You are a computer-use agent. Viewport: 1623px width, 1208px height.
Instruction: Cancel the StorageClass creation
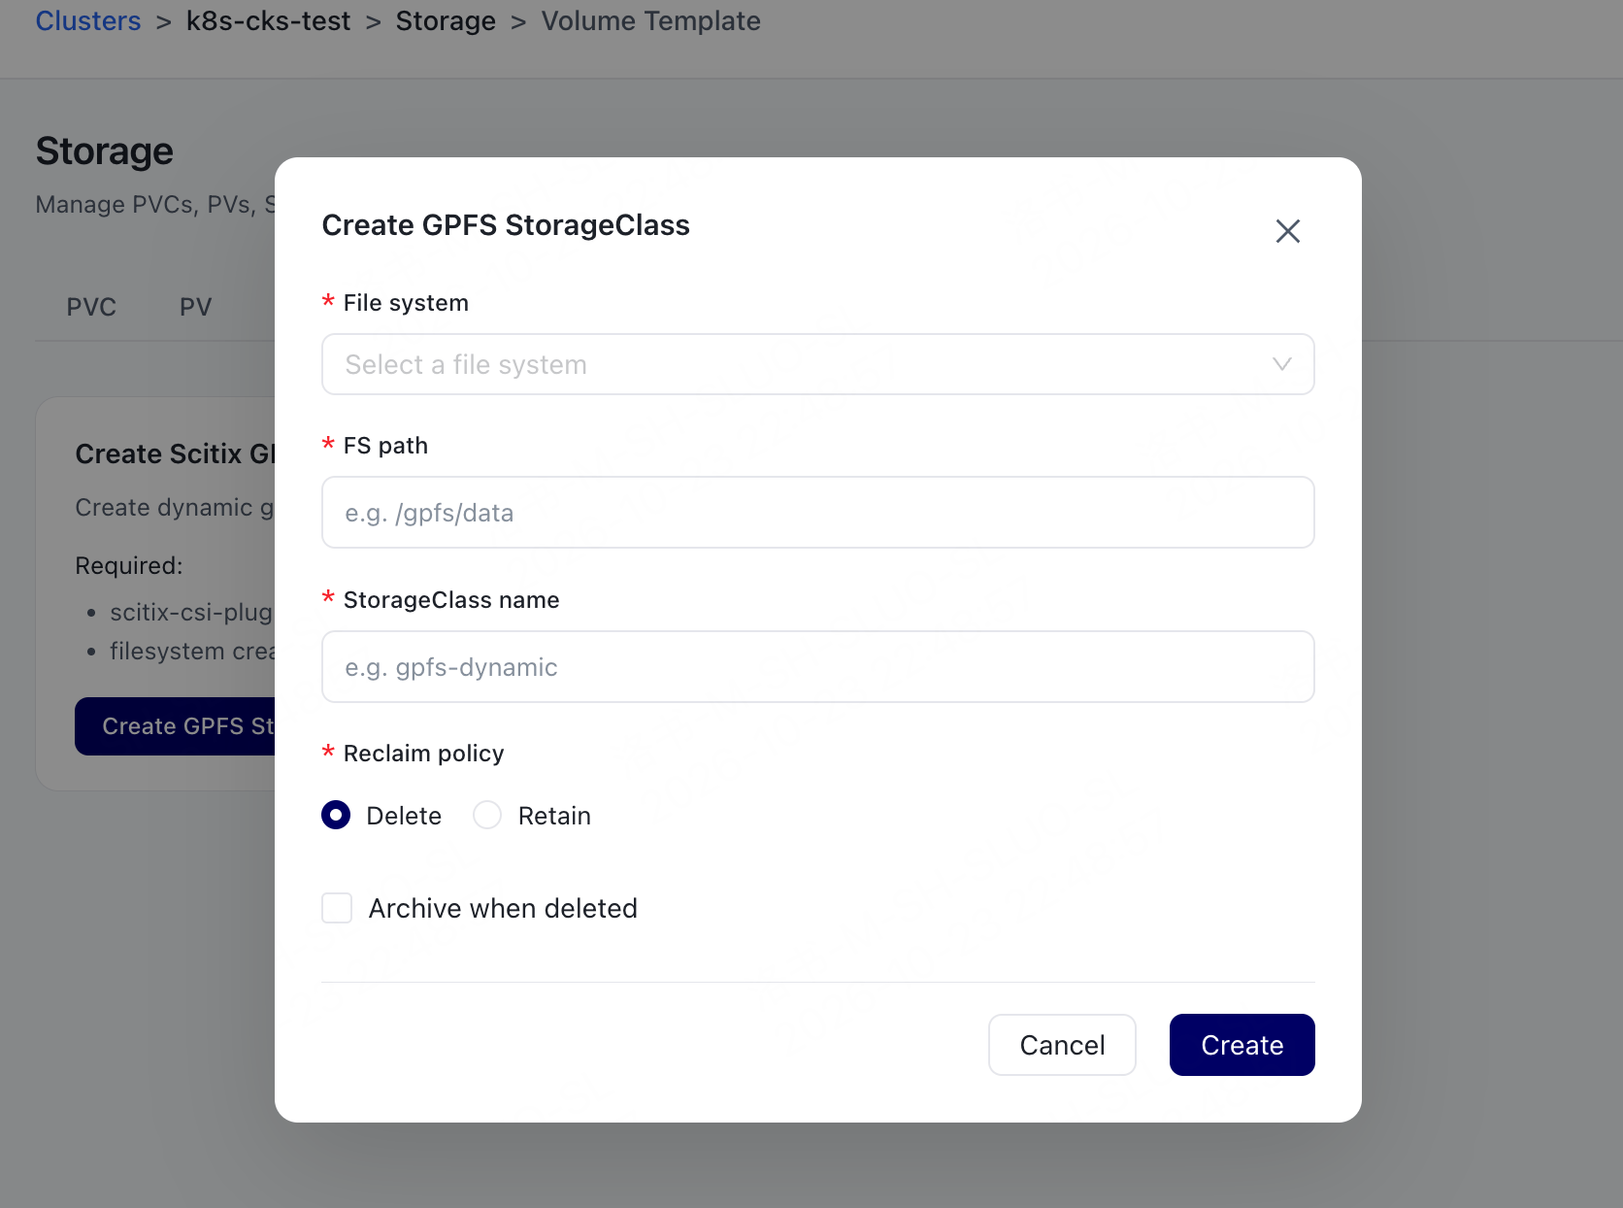click(1062, 1045)
